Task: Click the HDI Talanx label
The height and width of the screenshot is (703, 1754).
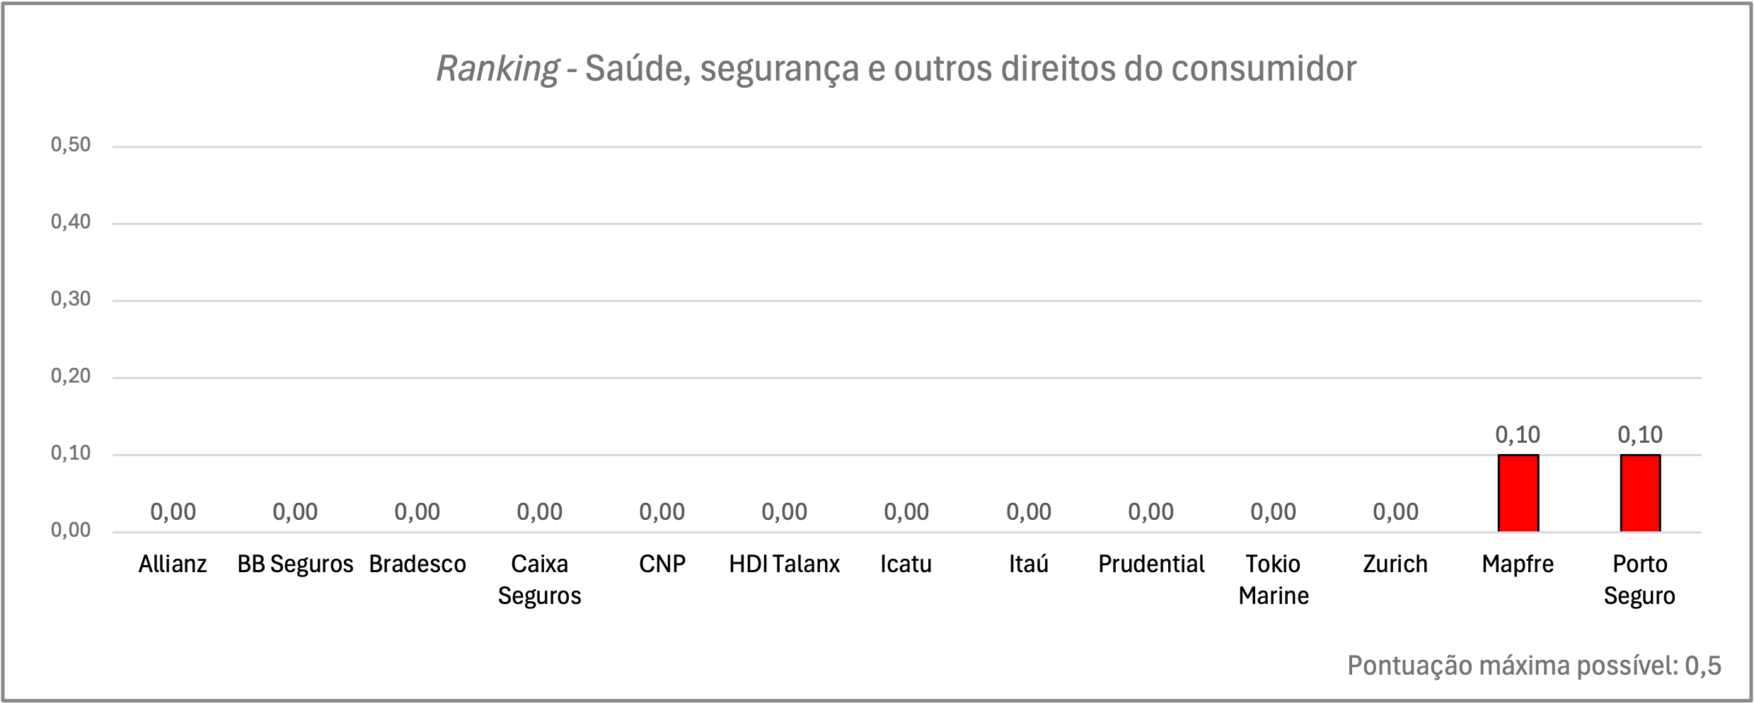Action: click(x=784, y=564)
